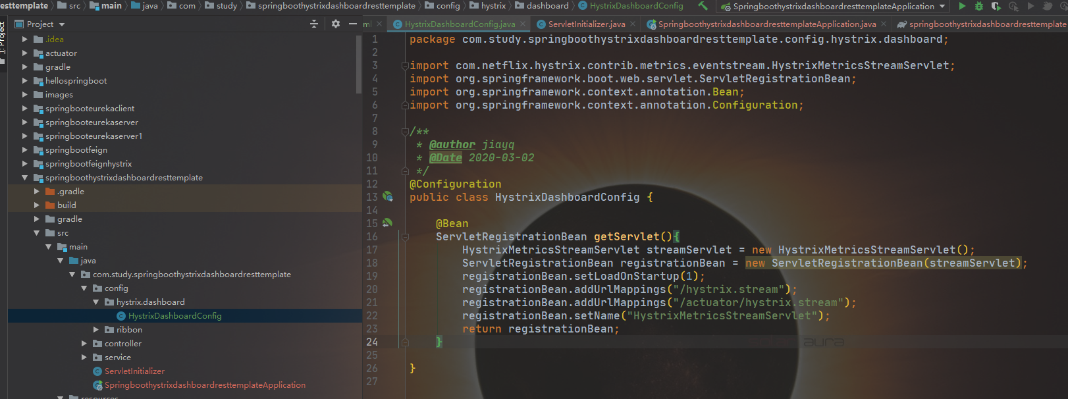Close the HystrixDashboardConfig.java tab
This screenshot has height=399, width=1068.
[x=523, y=24]
